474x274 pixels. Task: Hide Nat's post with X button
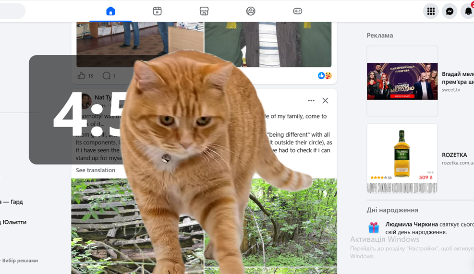325,101
